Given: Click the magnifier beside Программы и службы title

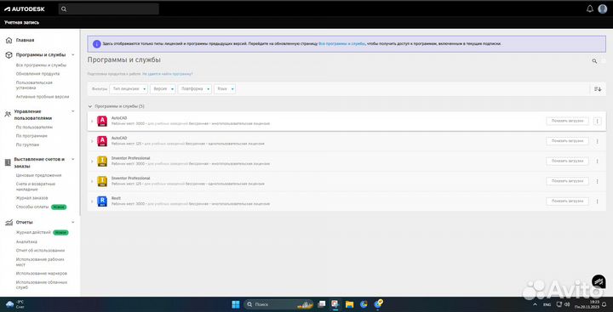Looking at the screenshot, I should click(594, 61).
